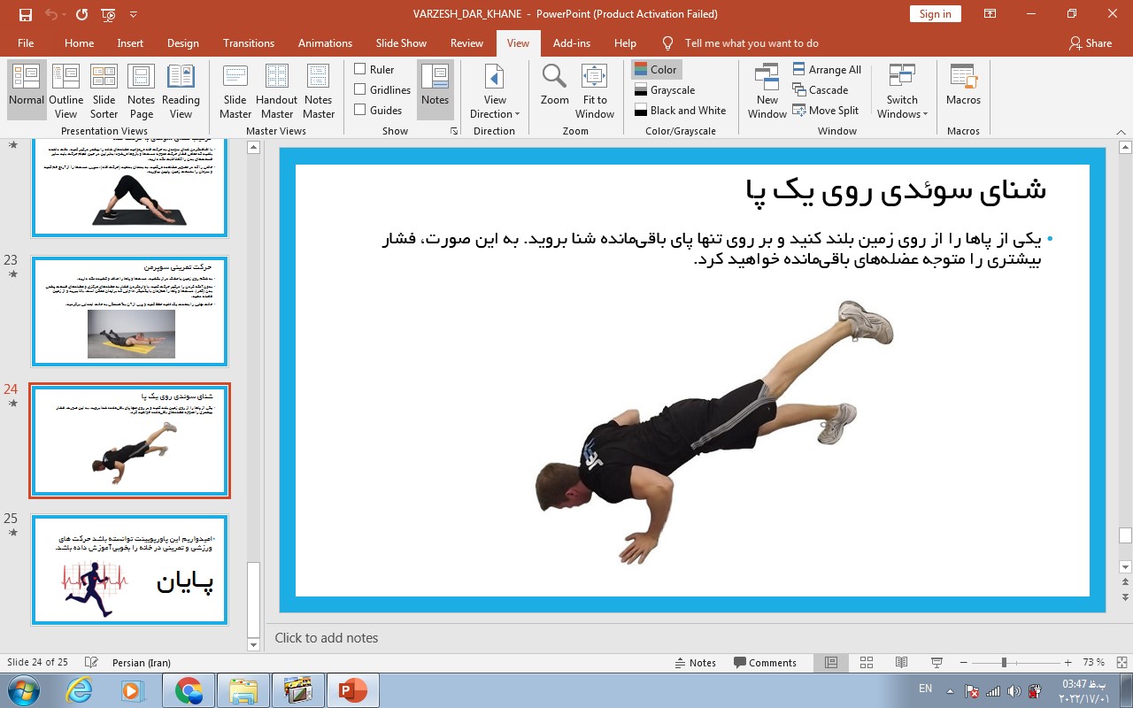Enable the Ruler checkbox

click(360, 69)
